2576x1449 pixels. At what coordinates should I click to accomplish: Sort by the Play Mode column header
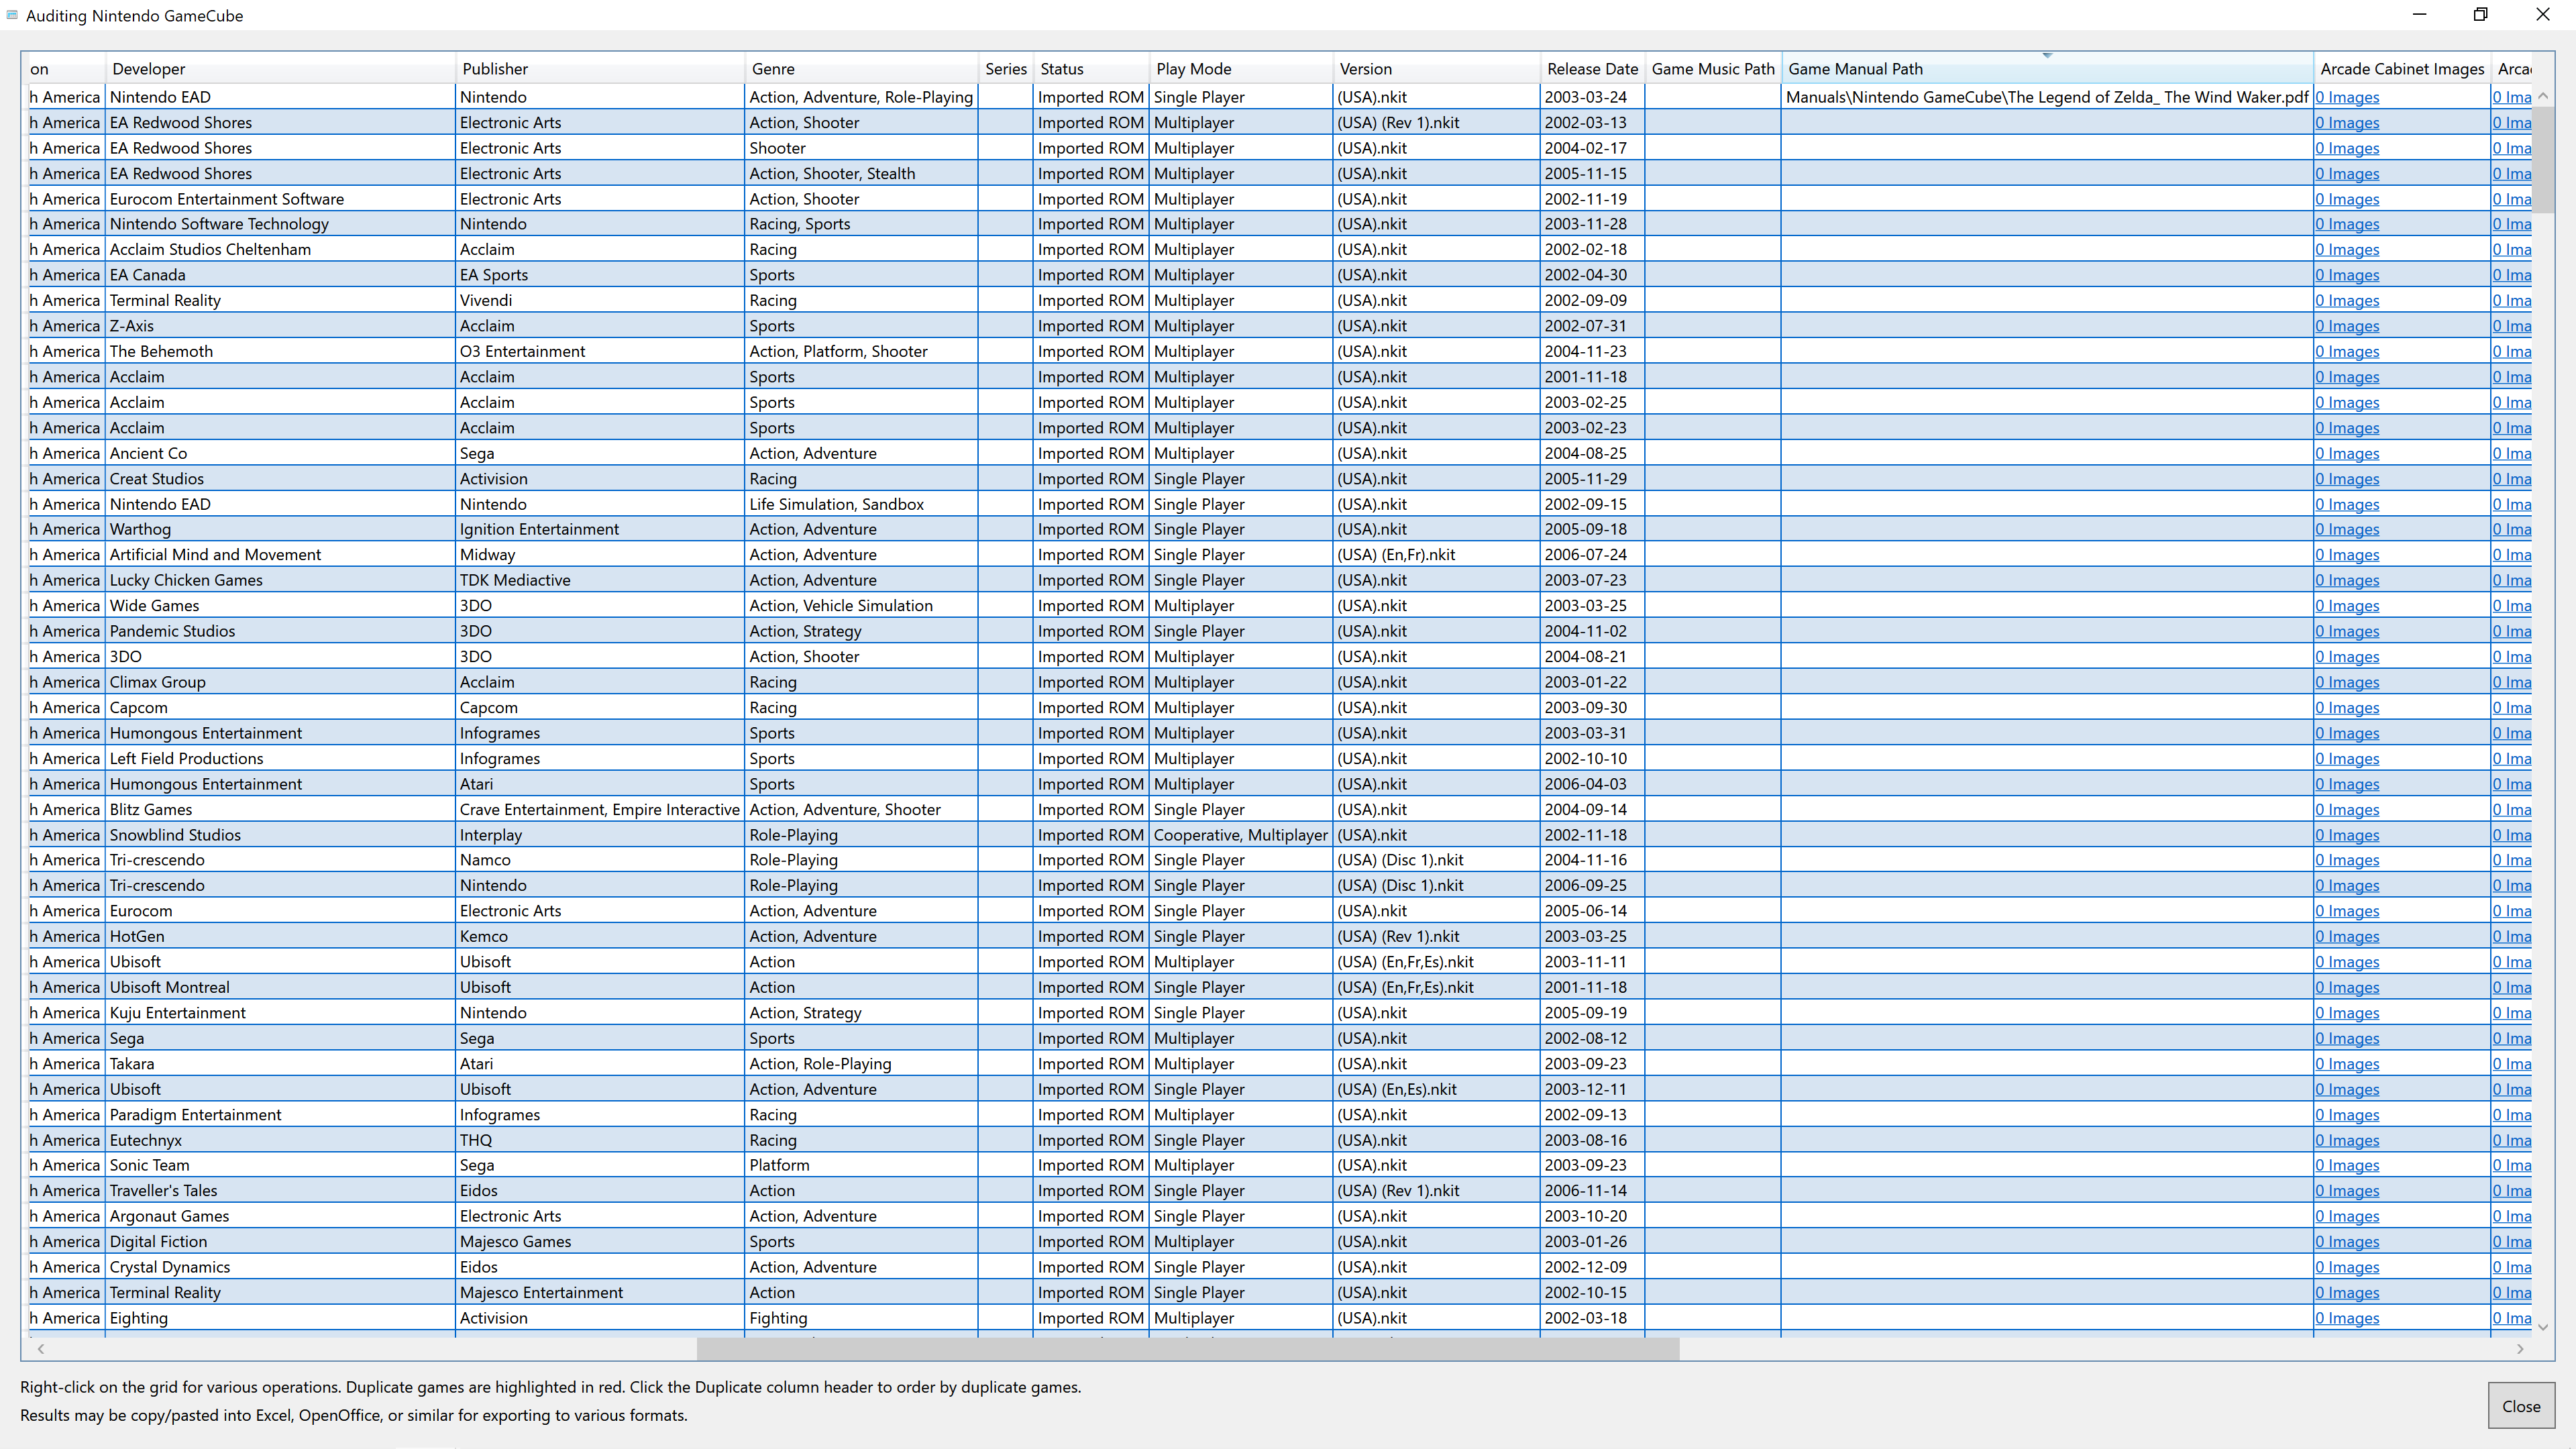(1241, 69)
